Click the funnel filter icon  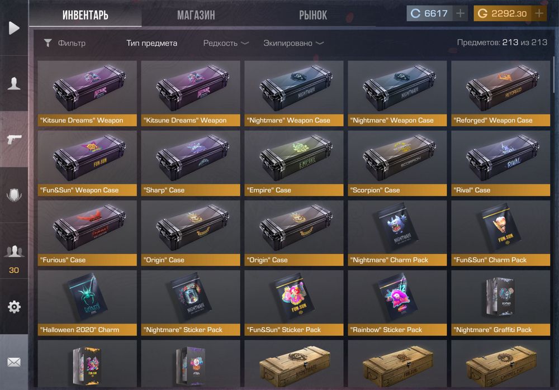coord(48,43)
